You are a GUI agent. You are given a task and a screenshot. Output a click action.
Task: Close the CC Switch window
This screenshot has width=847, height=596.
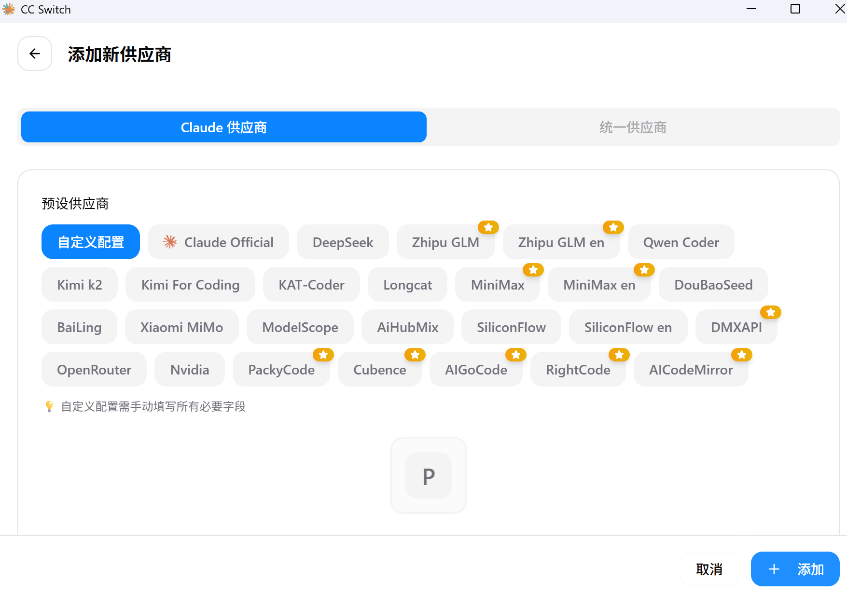(x=840, y=9)
